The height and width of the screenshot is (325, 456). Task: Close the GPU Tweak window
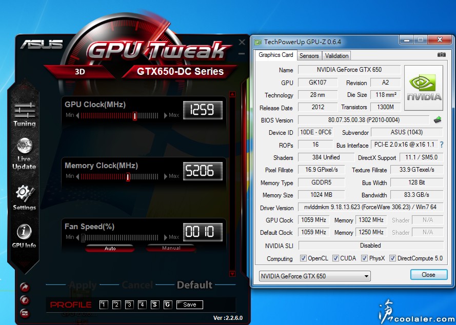coord(242,43)
